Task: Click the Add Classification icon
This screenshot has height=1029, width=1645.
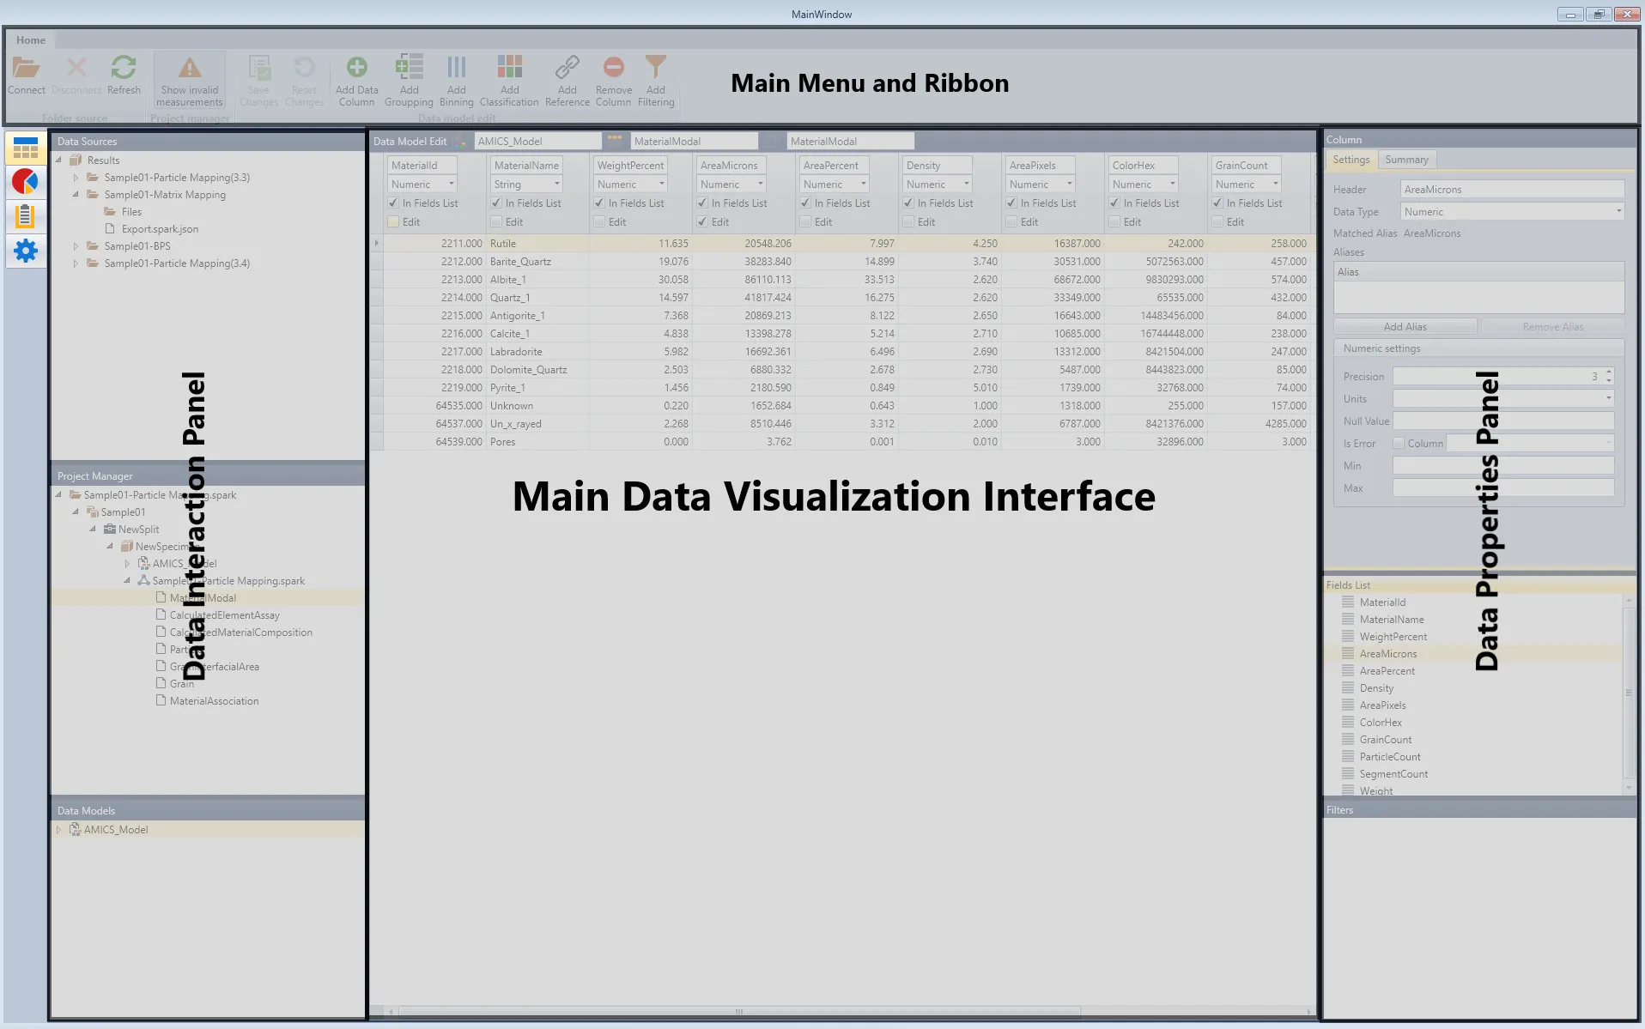Action: tap(509, 67)
